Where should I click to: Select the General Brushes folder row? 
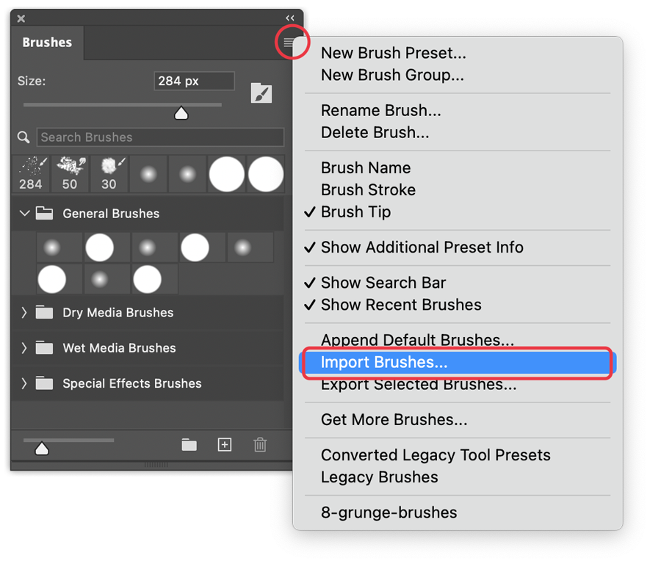[148, 213]
